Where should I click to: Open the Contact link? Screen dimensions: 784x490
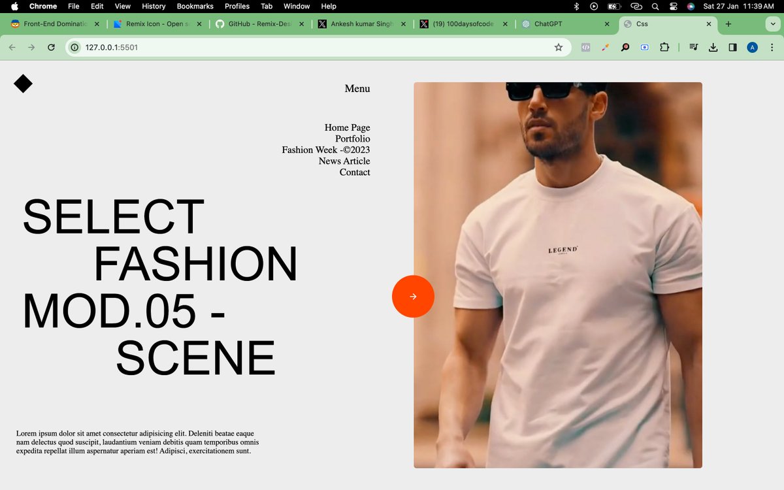pyautogui.click(x=355, y=172)
